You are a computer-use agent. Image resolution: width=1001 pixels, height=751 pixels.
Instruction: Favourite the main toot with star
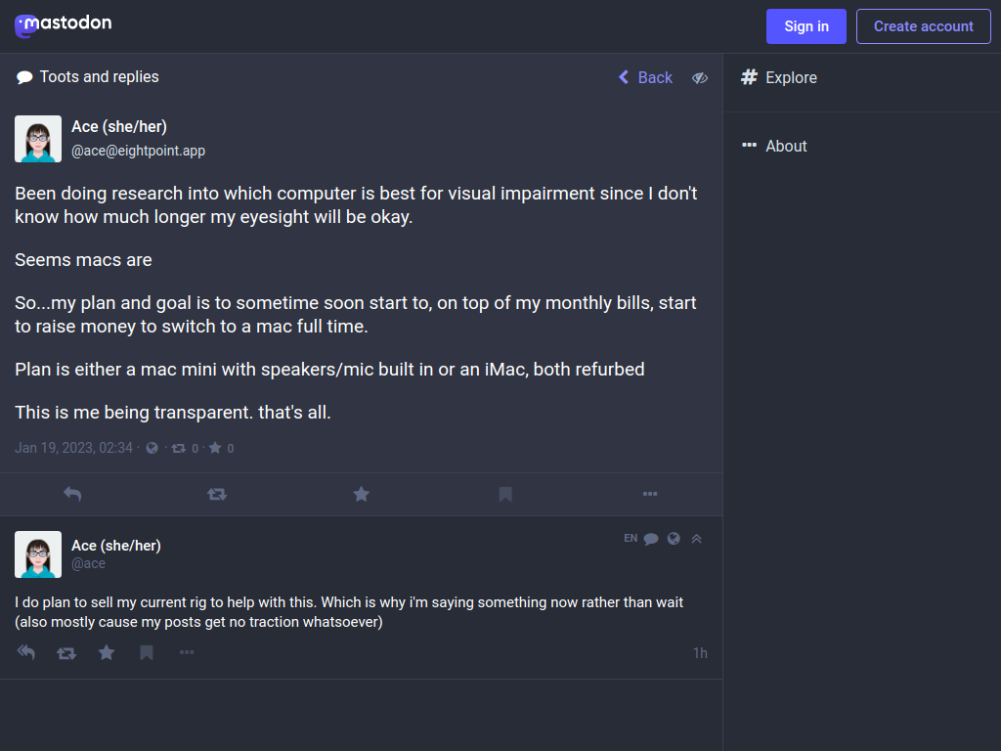(x=362, y=494)
